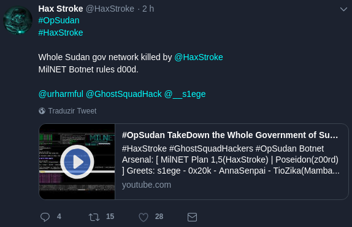Viewport: 352px width, 227px height.
Task: Open the #OpSudan hashtag
Action: [59, 20]
